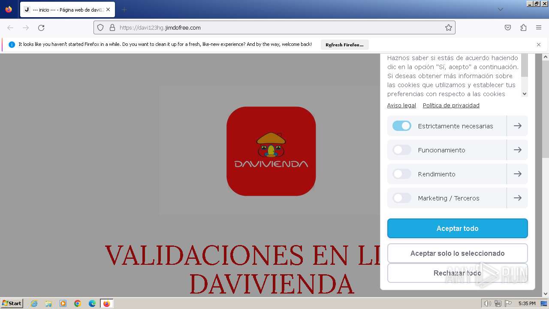Open the Aviso legal link

401,105
